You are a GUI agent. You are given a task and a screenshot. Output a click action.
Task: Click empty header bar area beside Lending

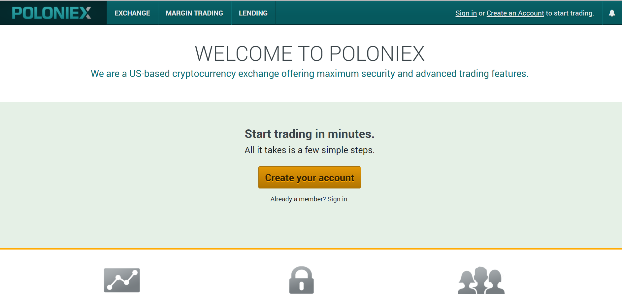pyautogui.click(x=363, y=13)
